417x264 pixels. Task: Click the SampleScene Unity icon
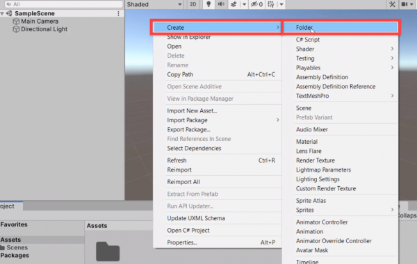[x=9, y=13]
